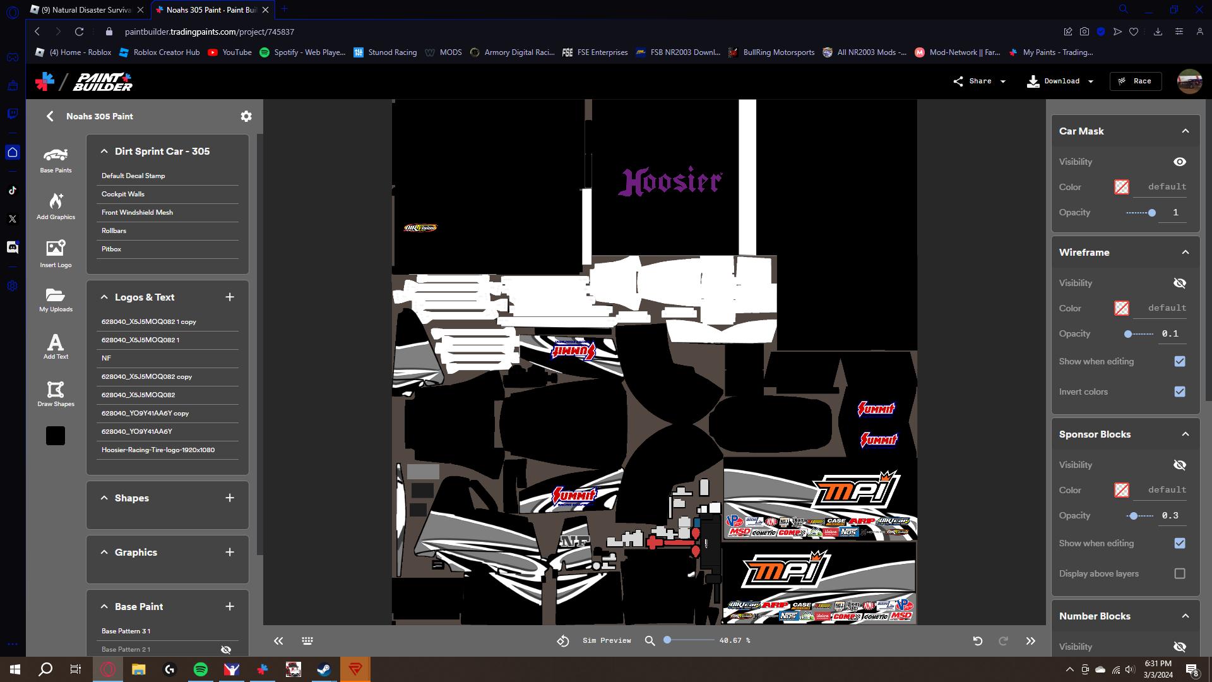The image size is (1212, 682).
Task: Select the Hoosier-Racing-Tire-logo-1920x1080 layer
Action: [x=158, y=450]
